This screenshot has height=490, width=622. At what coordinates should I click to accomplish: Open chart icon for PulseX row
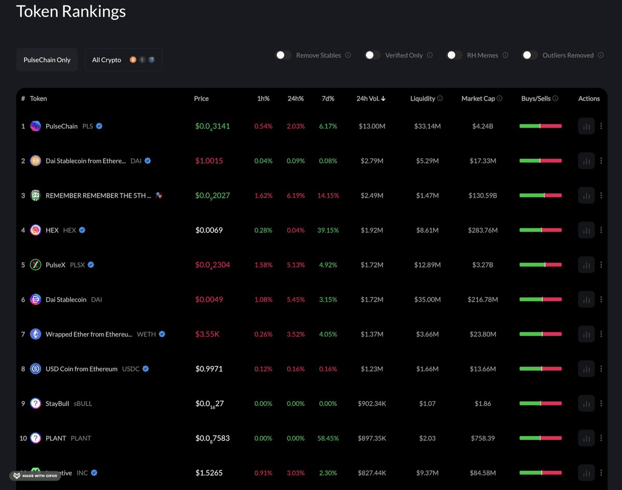click(586, 265)
